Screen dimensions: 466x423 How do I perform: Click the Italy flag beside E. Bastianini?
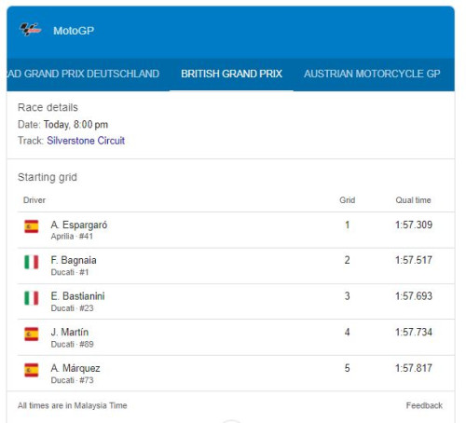click(32, 298)
